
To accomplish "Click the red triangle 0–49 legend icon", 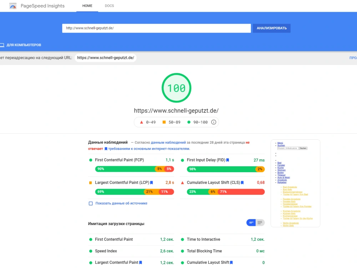I will [141, 122].
